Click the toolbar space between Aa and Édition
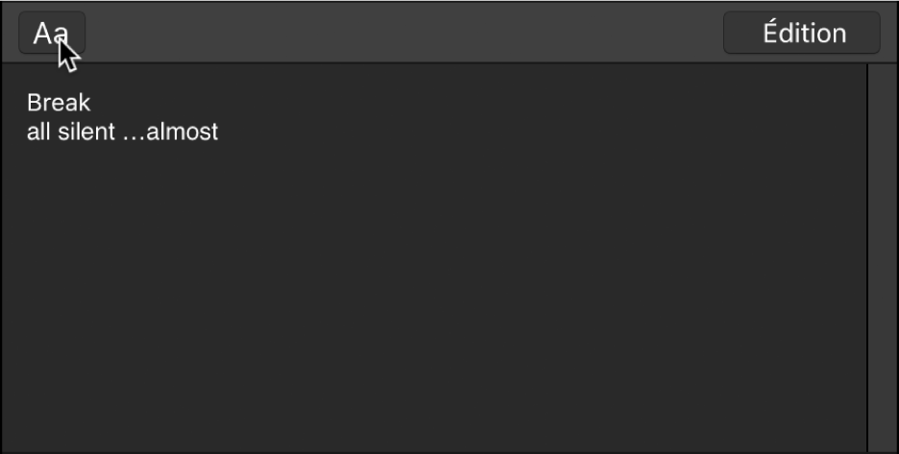This screenshot has height=454, width=899. [404, 33]
